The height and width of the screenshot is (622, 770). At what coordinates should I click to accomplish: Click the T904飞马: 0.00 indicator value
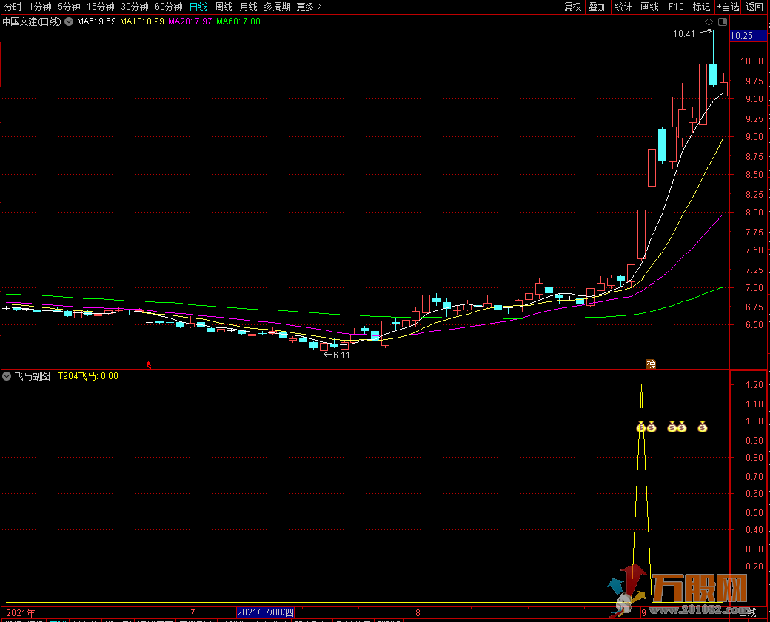[88, 376]
